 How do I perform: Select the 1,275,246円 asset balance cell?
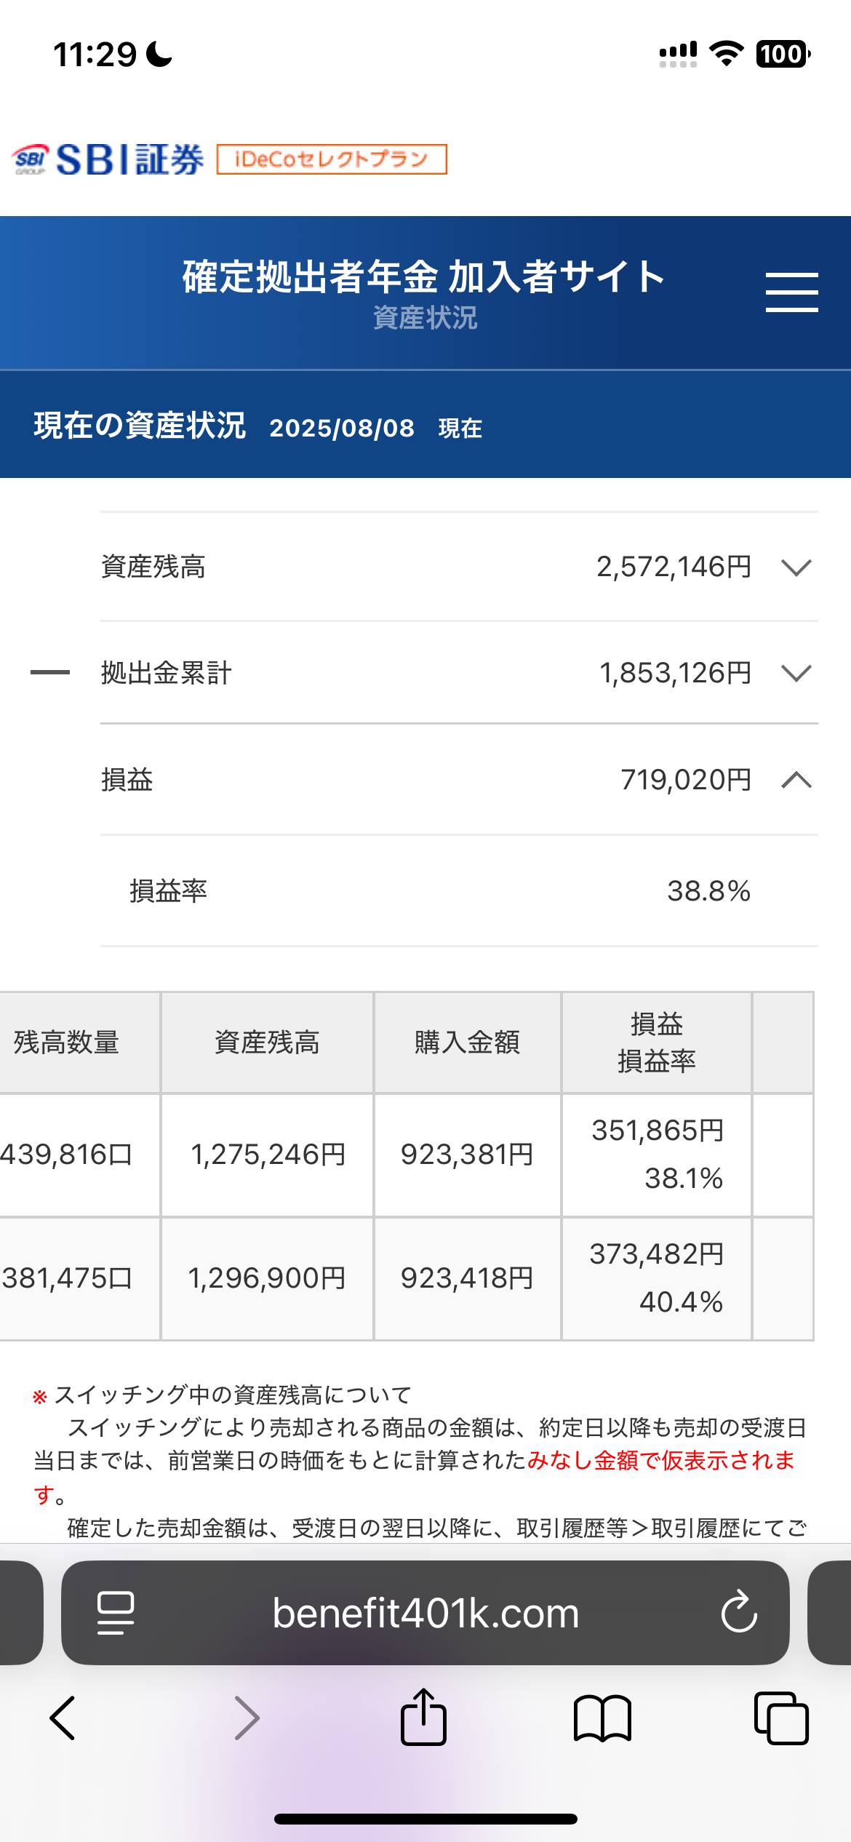pyautogui.click(x=268, y=1155)
